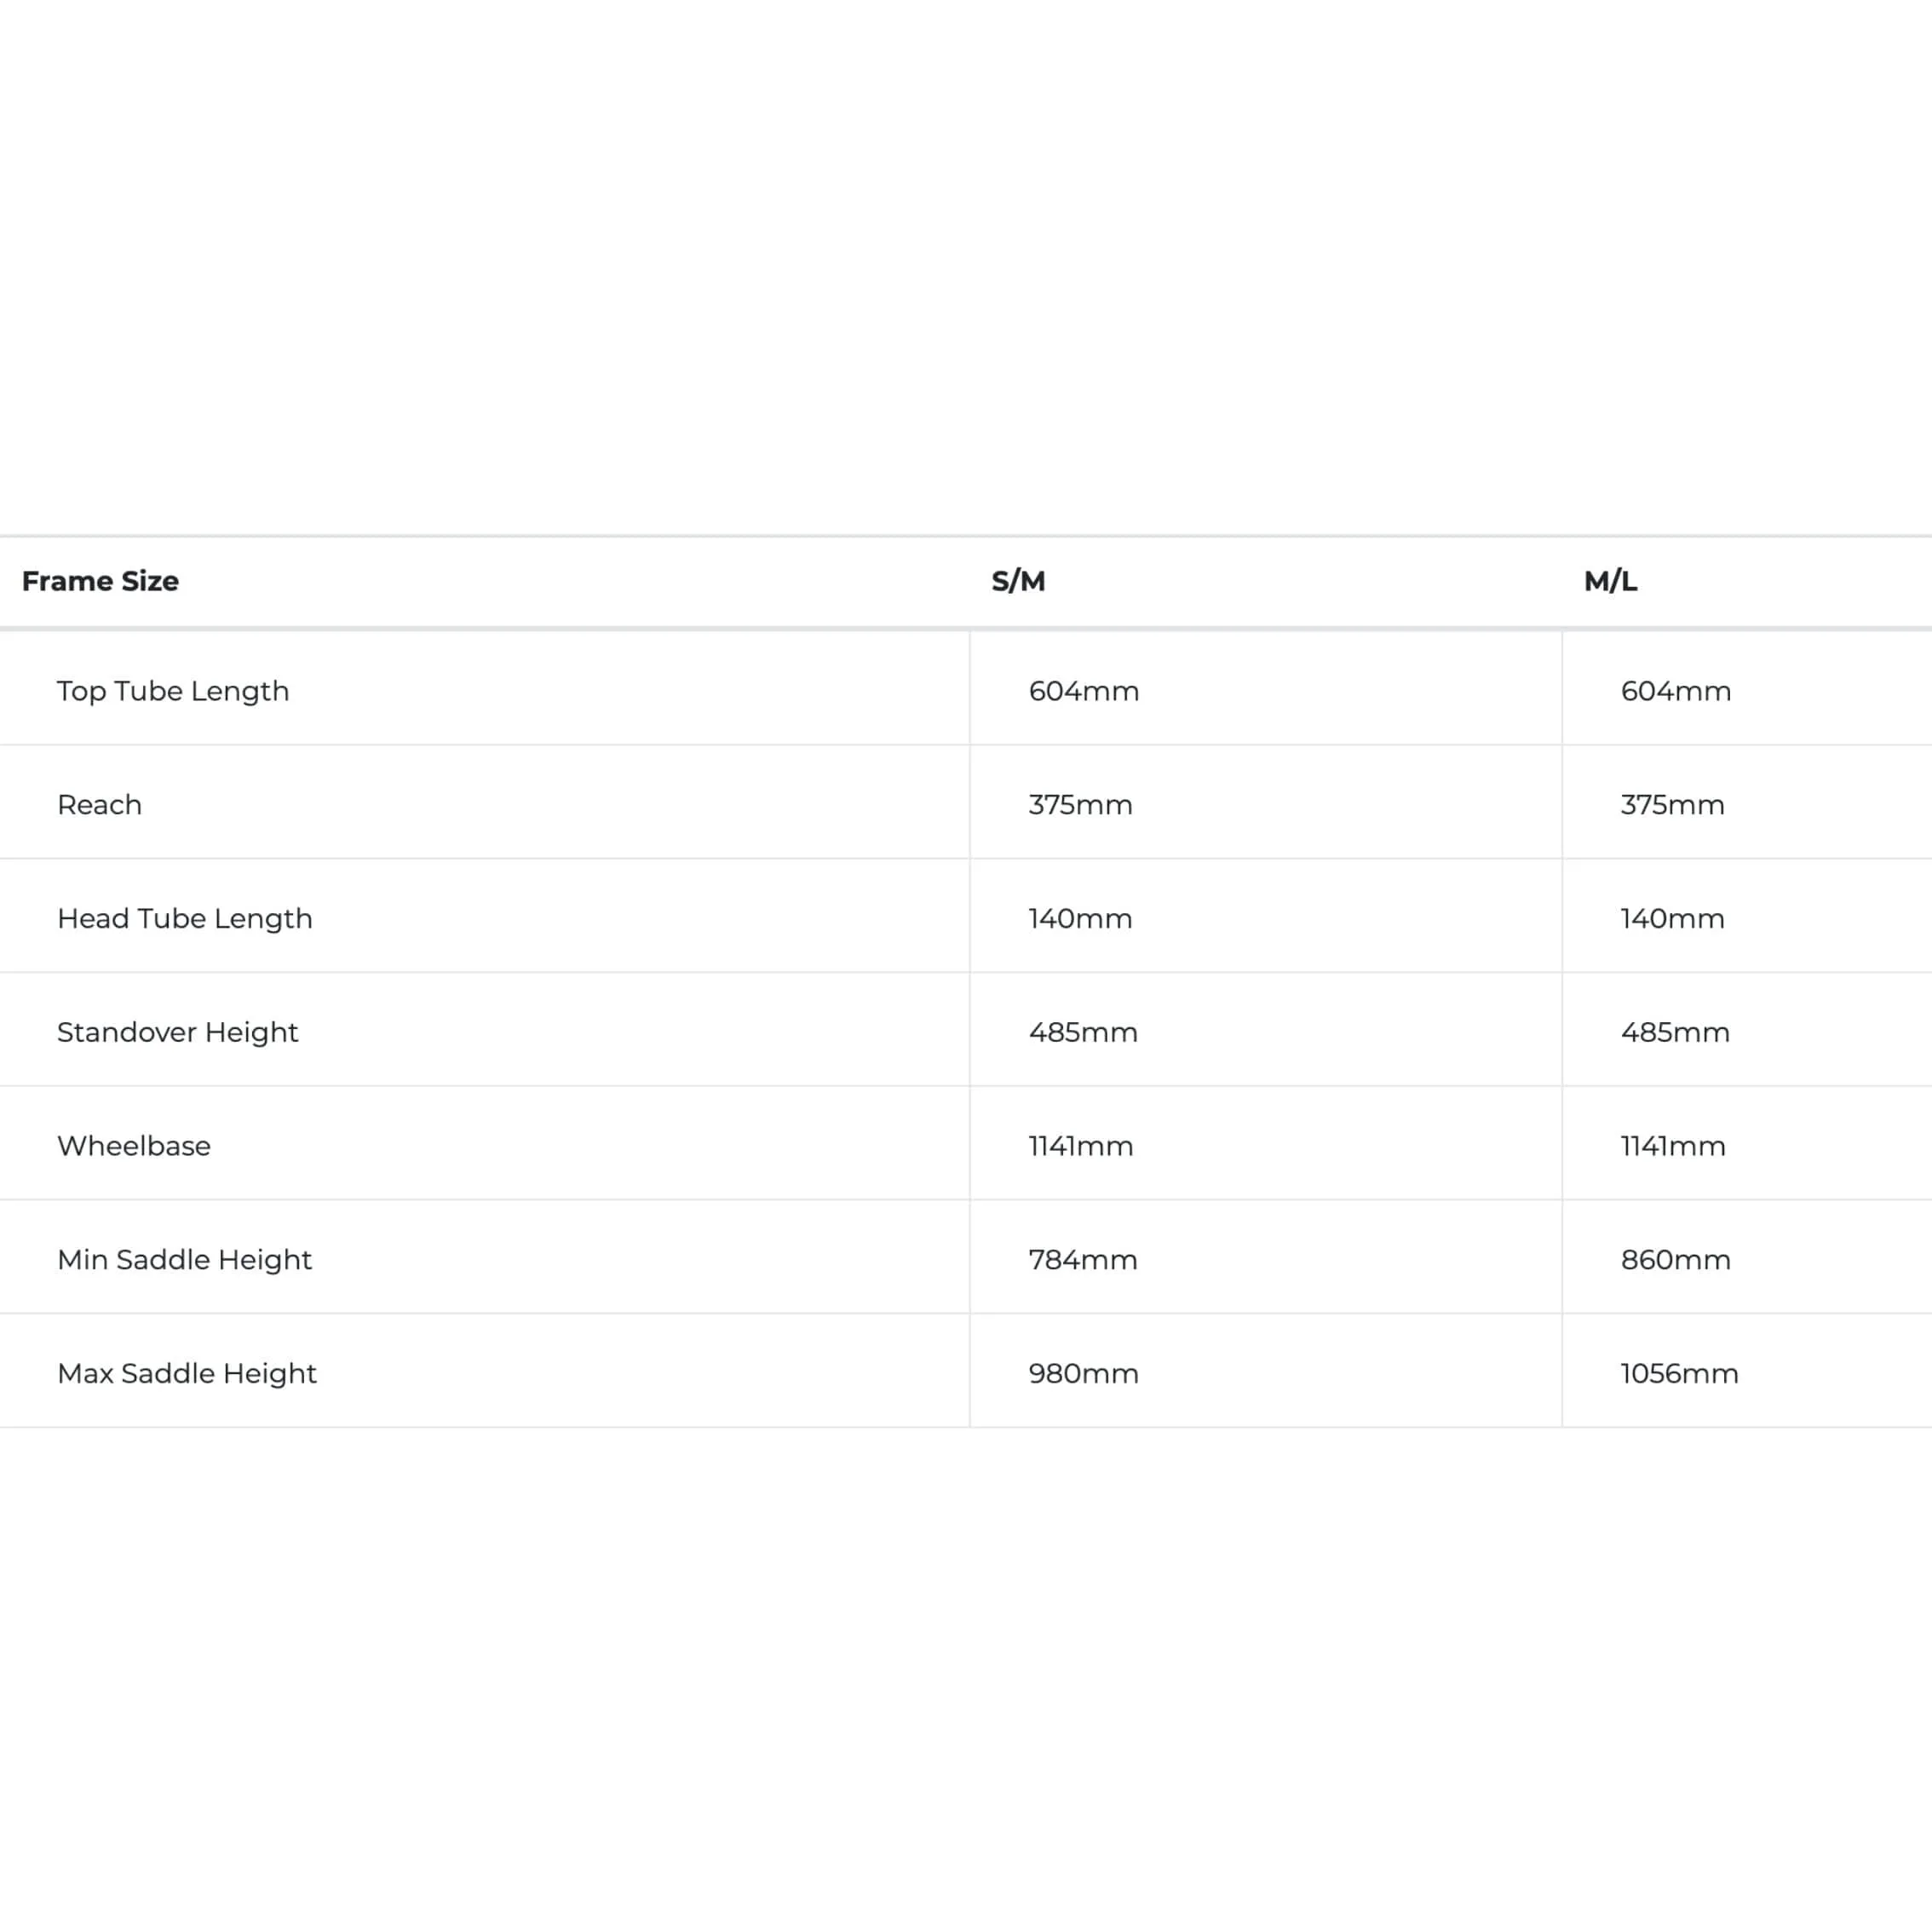Click the Standover Height row label
This screenshot has height=1932, width=1932.
pos(178,1032)
